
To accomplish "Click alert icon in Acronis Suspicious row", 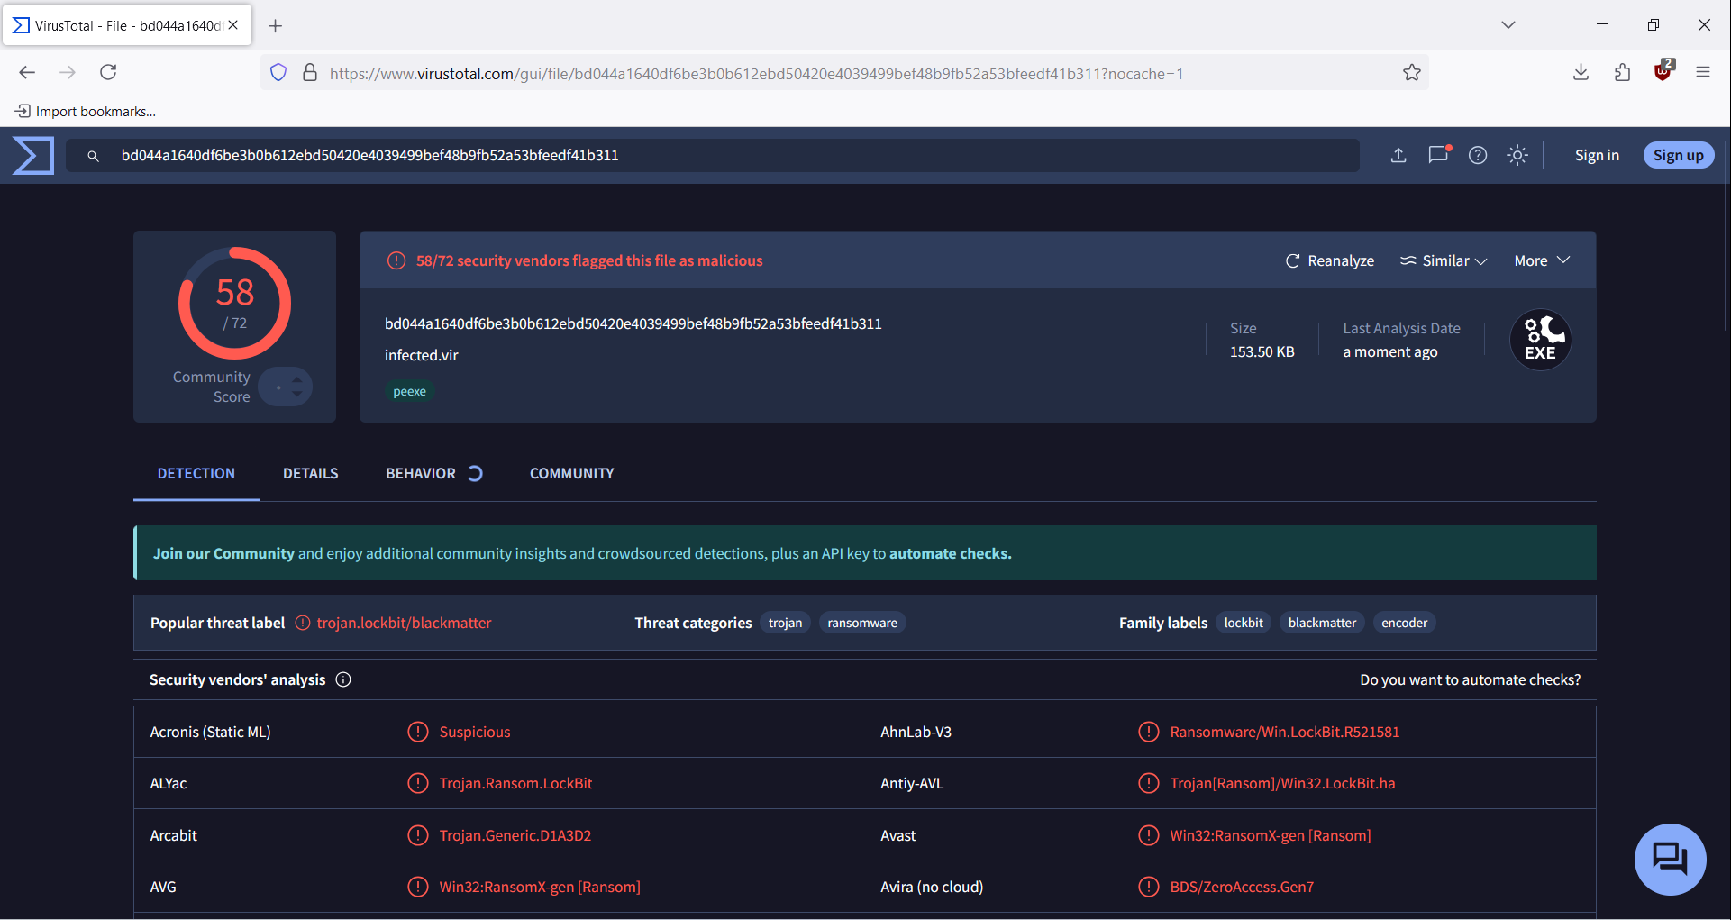I will coord(418,732).
